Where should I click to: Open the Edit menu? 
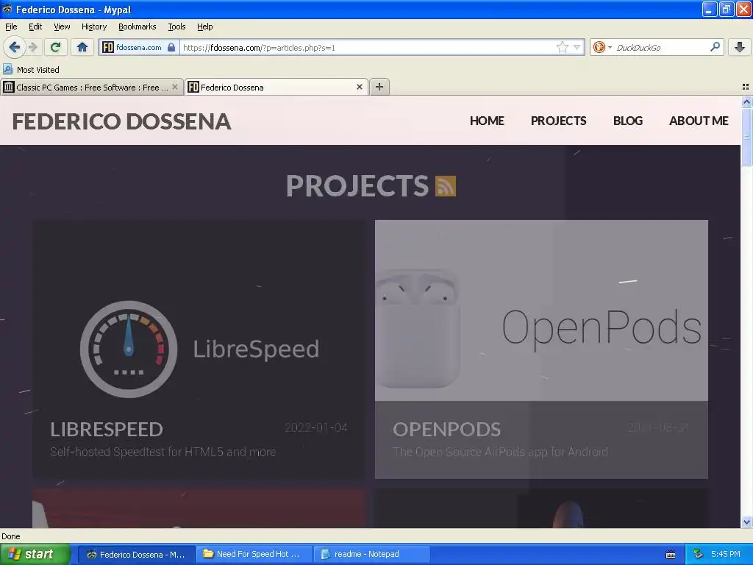pos(35,26)
